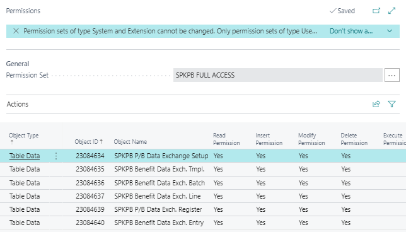Expand the notification message chevron
The width and height of the screenshot is (406, 232).
[390, 31]
